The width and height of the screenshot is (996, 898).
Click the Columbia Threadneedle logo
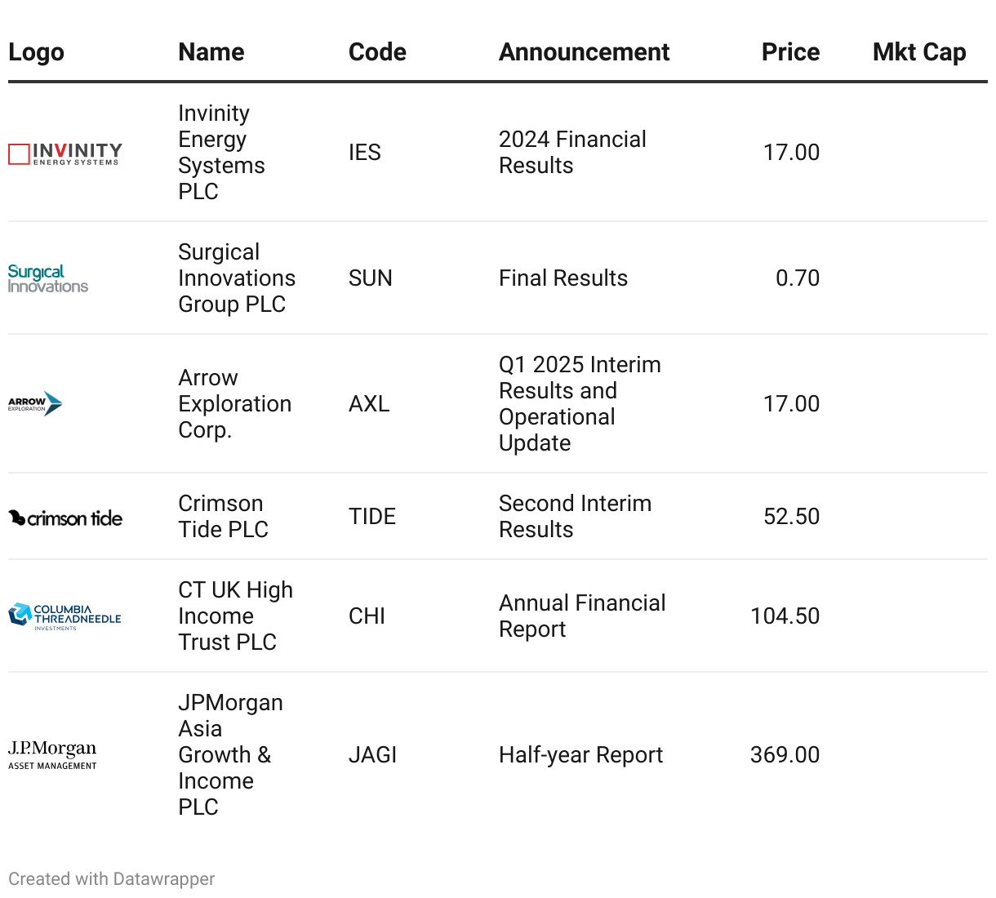tap(65, 616)
